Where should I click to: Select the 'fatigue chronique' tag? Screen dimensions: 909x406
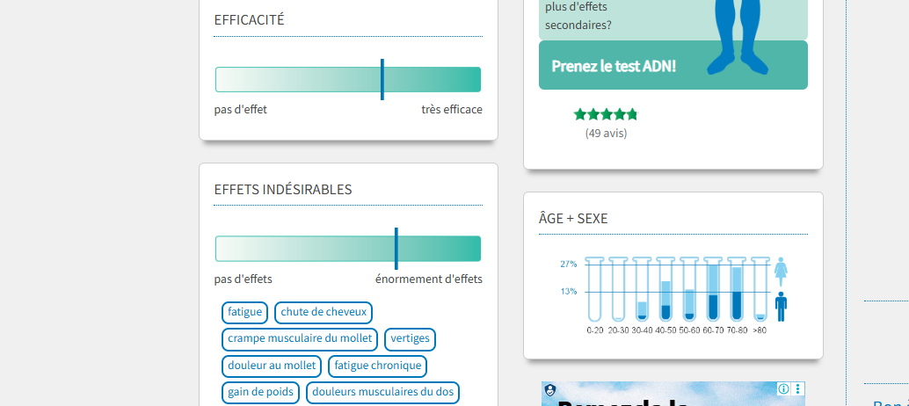[x=377, y=366]
